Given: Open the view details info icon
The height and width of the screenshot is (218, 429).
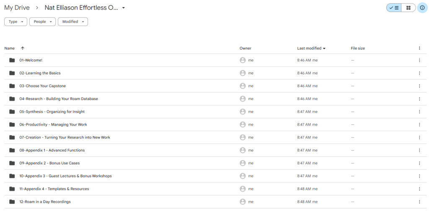Looking at the screenshot, I should click(x=422, y=8).
